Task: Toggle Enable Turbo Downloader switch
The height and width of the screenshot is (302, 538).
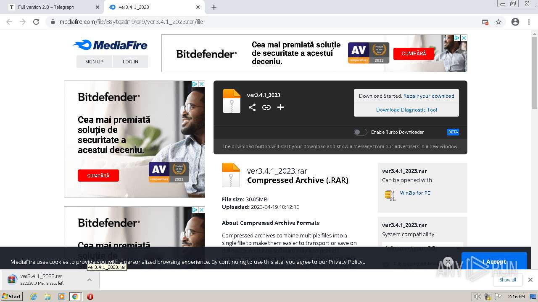Action: [360, 132]
